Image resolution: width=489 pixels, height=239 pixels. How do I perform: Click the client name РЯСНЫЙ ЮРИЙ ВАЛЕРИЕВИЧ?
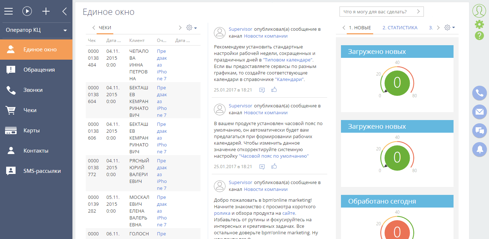coord(139,171)
